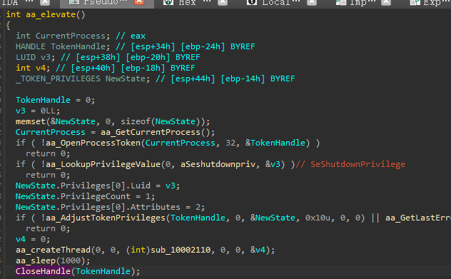Close the Hex view tab
The image size is (451, 279).
click(223, 2)
